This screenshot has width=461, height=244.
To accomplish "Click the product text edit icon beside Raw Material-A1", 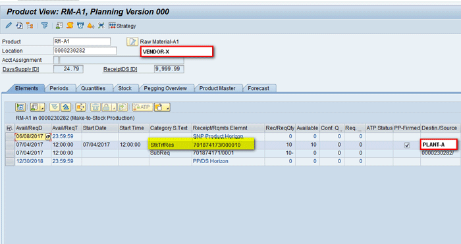I will point(132,41).
